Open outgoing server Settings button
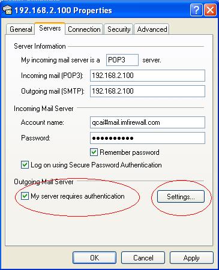Viewport: 219px width, 270px height. (181, 197)
